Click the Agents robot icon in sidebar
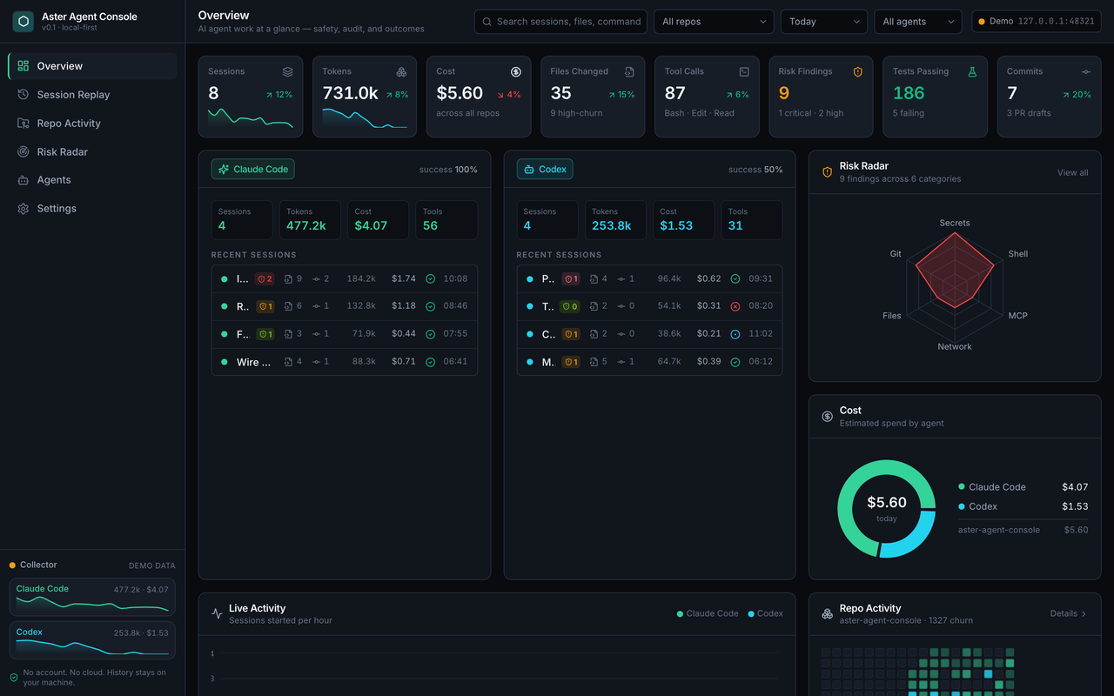Viewport: 1114px width, 696px height. tap(23, 180)
